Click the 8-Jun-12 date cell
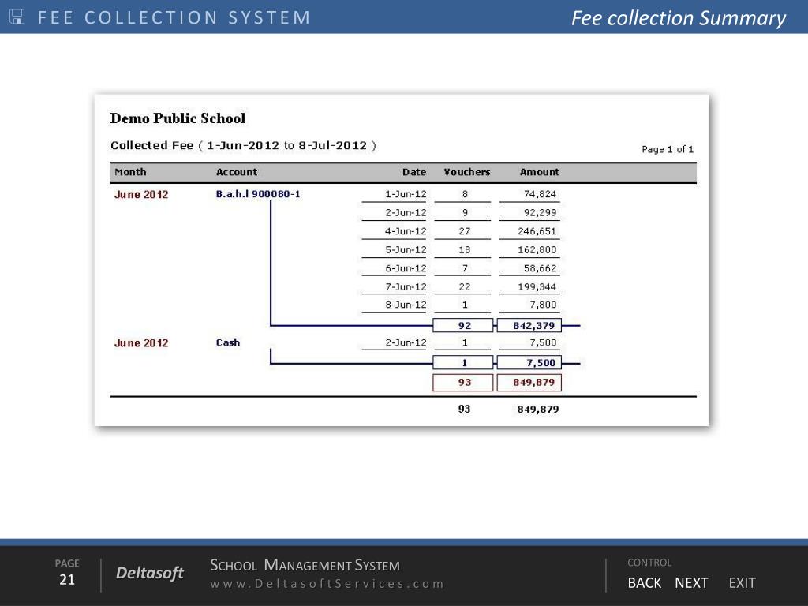 pyautogui.click(x=406, y=305)
